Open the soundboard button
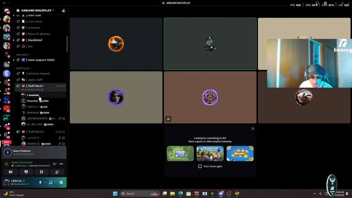352x198 pixels. [57, 172]
